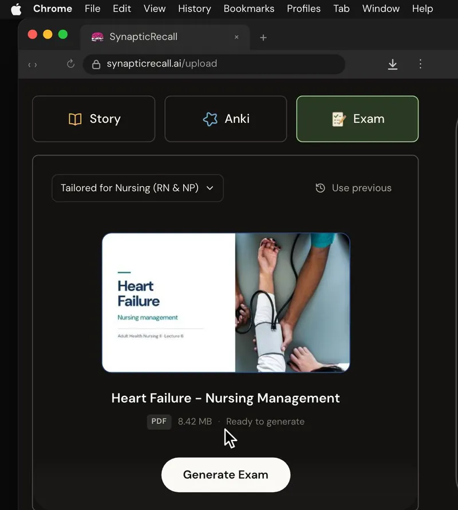Click the Generate Exam button
Viewport: 458px width, 510px height.
coord(226,475)
